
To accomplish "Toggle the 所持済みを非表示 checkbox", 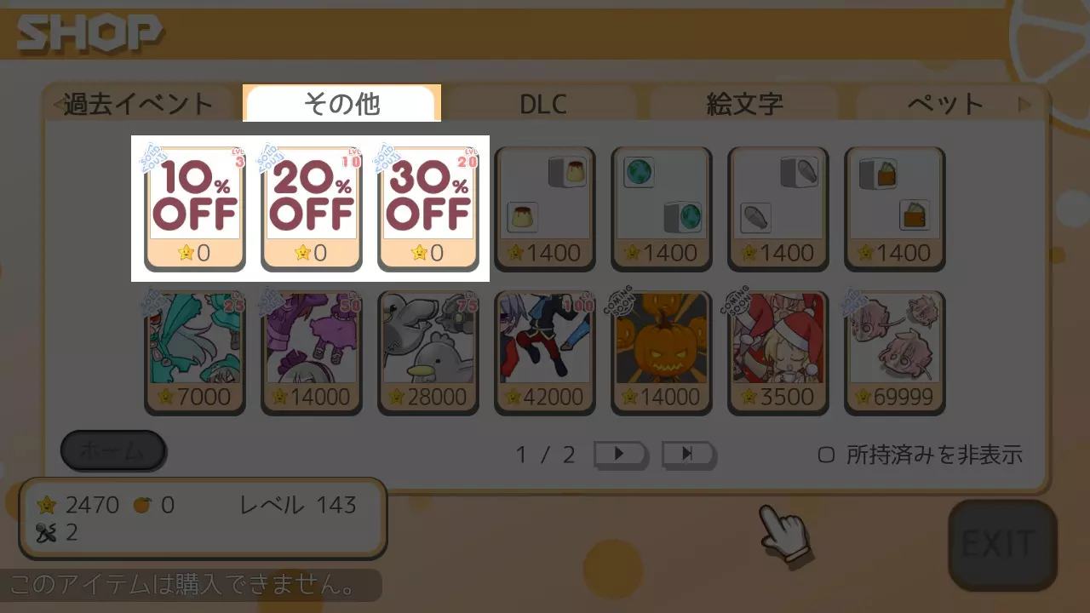I will (x=826, y=455).
